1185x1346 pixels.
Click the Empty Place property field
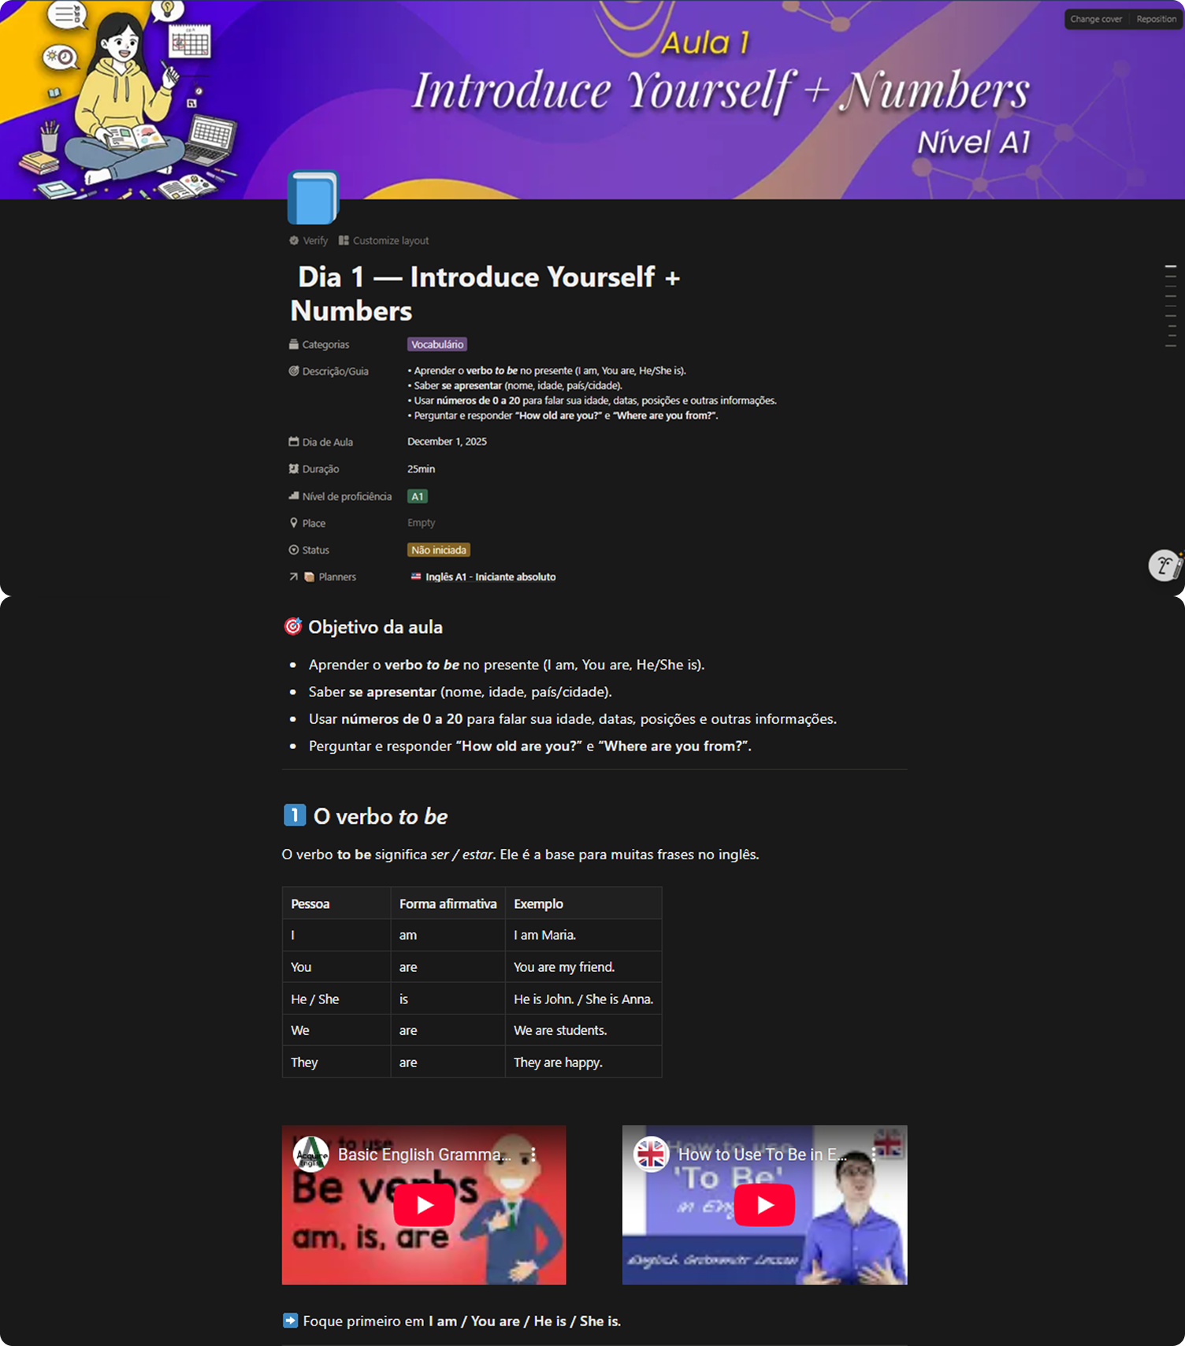click(422, 523)
